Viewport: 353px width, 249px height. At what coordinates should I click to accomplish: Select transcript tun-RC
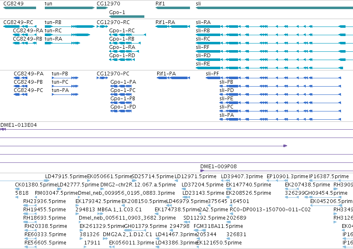(x=67, y=35)
